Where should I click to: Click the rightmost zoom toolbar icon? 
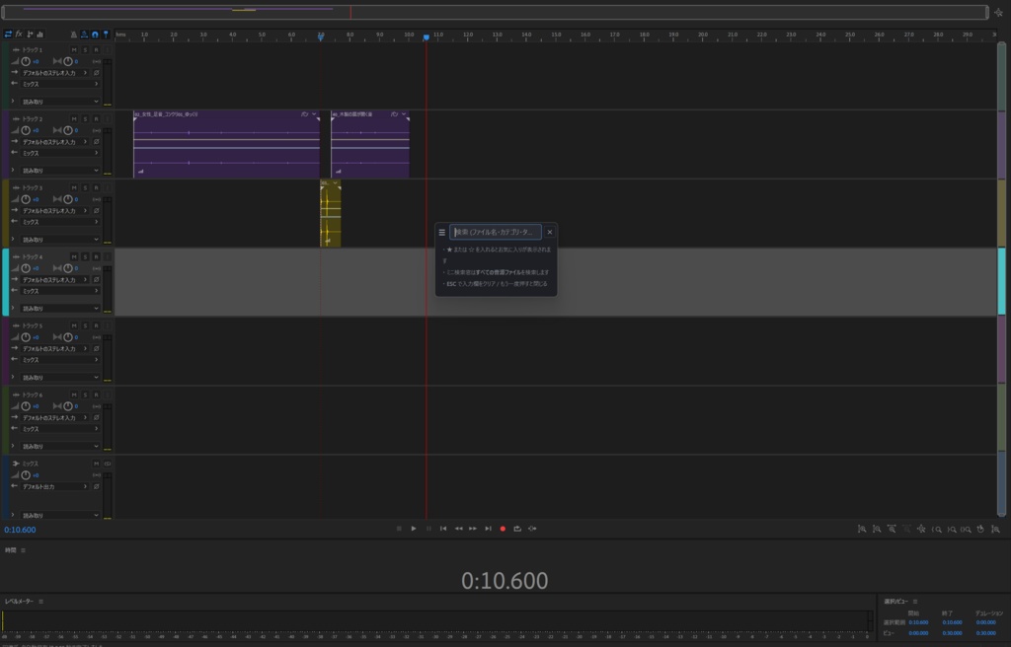coord(995,529)
